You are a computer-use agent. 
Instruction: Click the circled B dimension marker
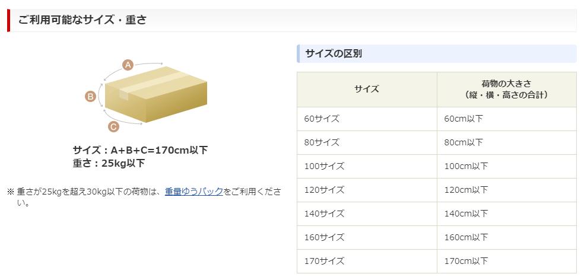90,97
